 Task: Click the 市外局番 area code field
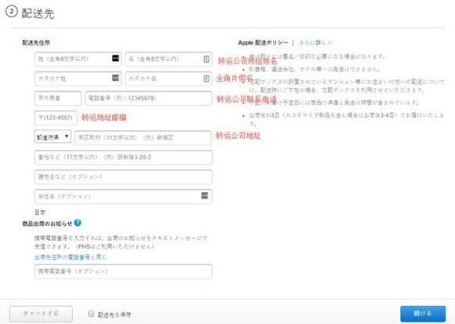[58, 98]
